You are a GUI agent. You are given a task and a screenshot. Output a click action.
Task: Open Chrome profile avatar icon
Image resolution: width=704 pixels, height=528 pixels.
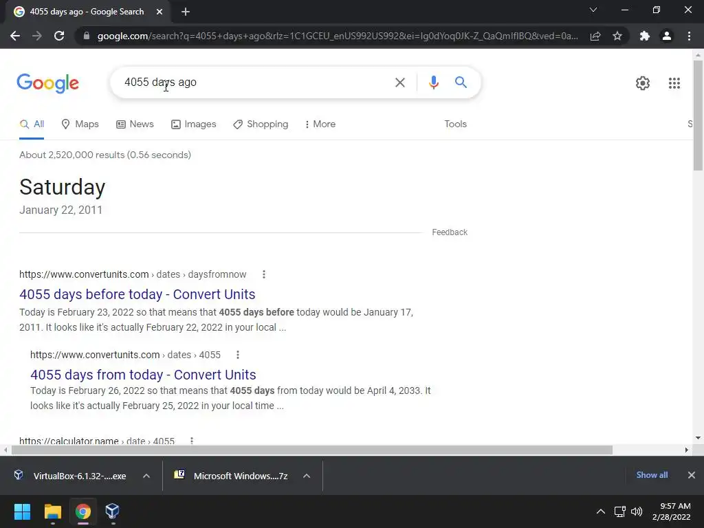click(667, 36)
